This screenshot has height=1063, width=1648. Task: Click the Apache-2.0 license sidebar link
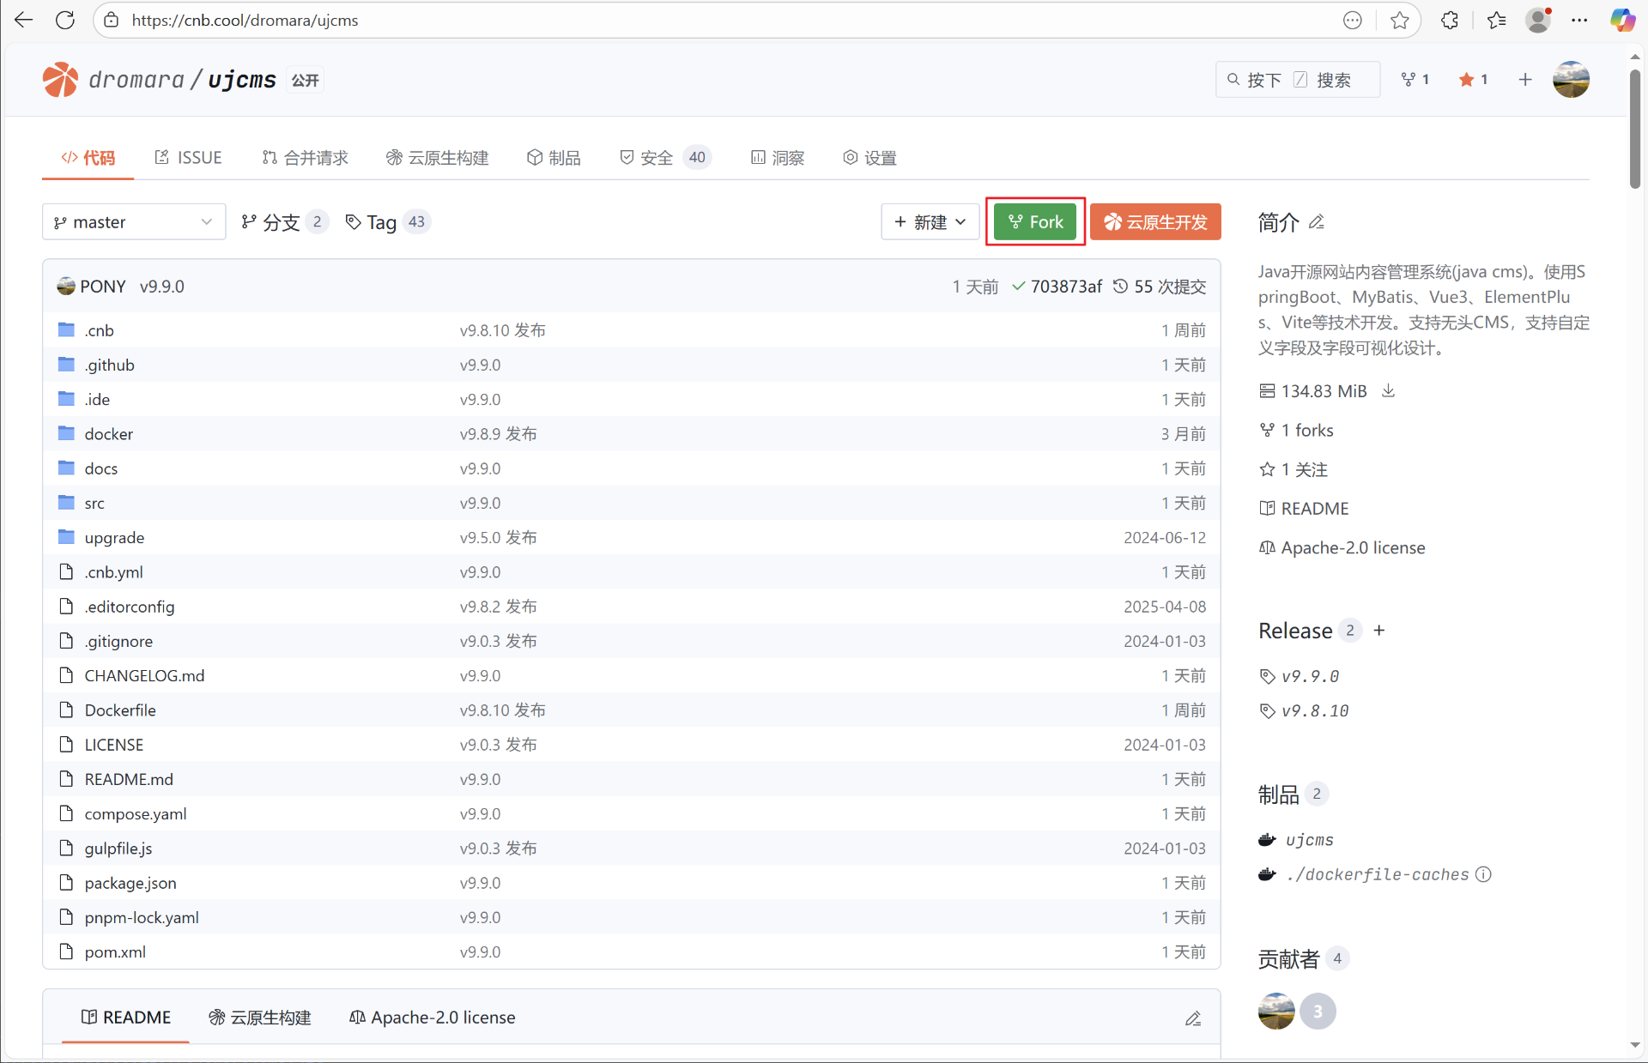tap(1353, 548)
